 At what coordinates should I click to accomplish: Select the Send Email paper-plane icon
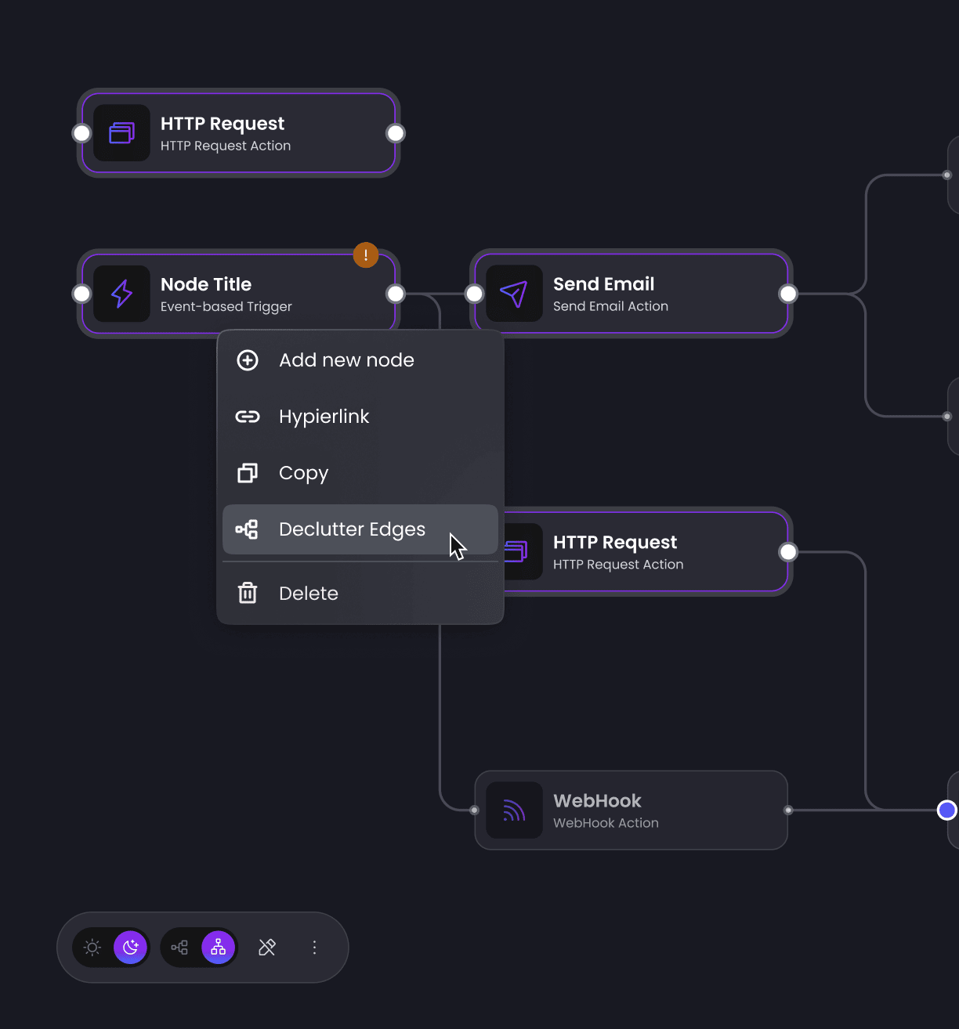coord(514,294)
